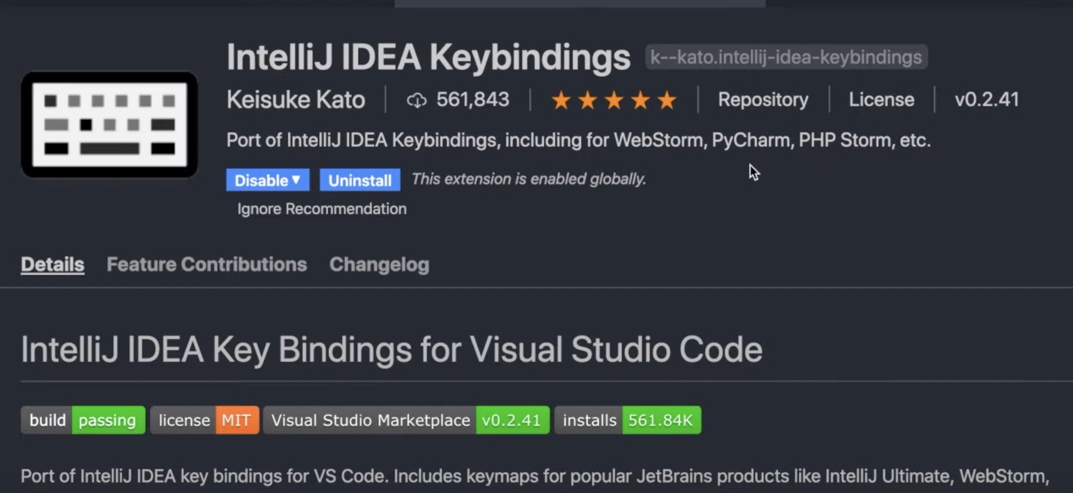Screen dimensions: 1073x493
Task: Click the cloud download installs icon
Action: [417, 101]
